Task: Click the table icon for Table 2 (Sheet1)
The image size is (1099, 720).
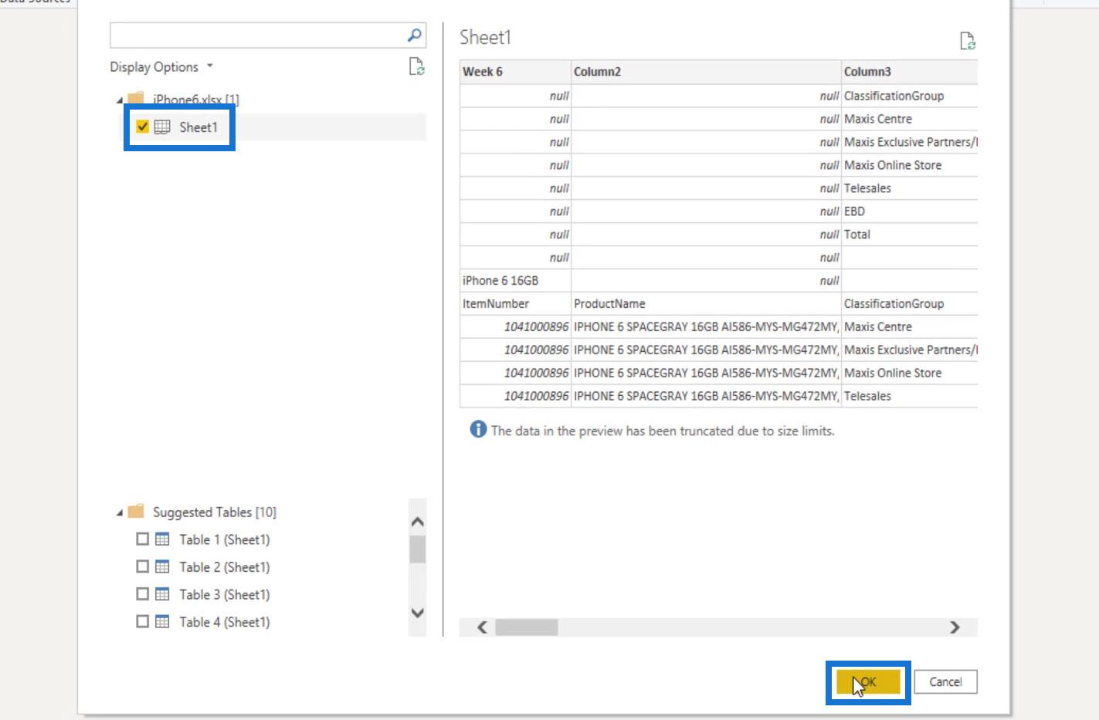Action: [x=162, y=567]
